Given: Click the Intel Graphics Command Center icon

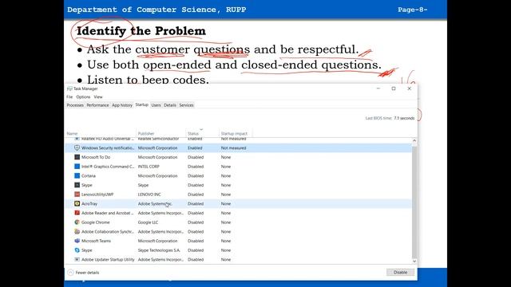Looking at the screenshot, I should 77,167.
